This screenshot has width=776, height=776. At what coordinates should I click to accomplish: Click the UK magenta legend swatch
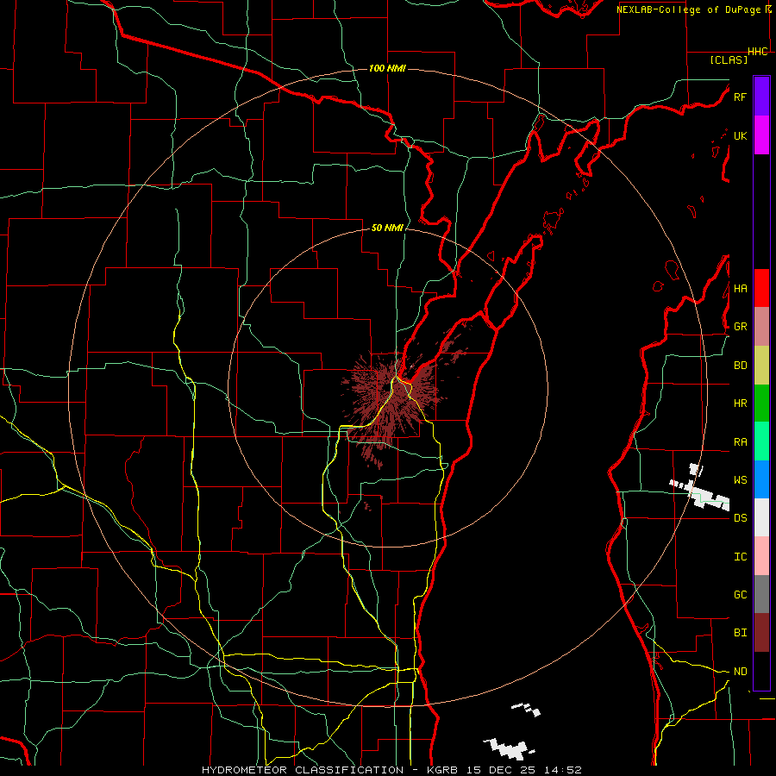point(761,135)
